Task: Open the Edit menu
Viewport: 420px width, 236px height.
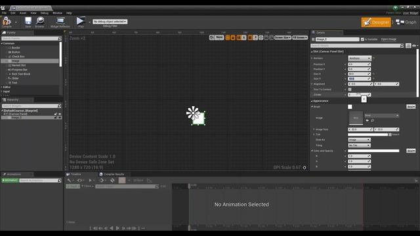Action: (x=13, y=13)
